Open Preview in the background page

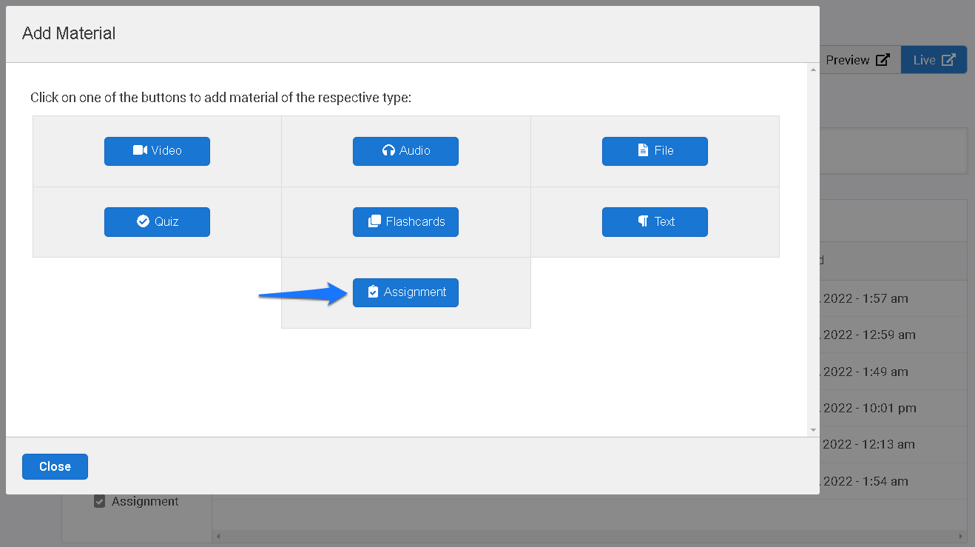[860, 60]
